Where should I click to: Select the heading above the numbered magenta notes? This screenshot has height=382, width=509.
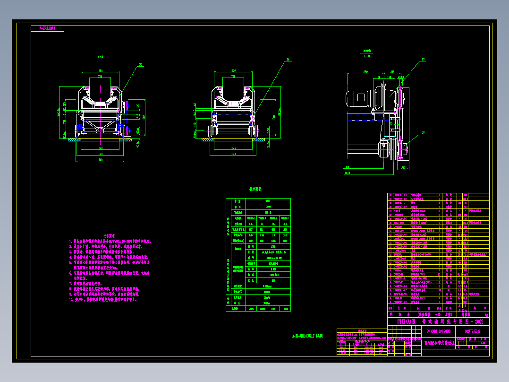pos(109,236)
